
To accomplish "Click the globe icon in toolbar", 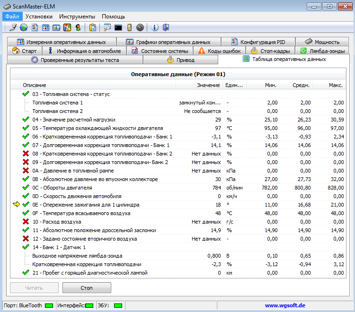I will tap(23, 27).
